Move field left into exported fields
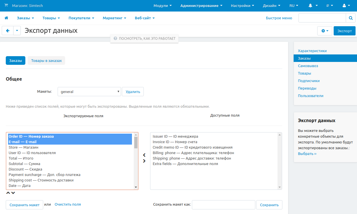Screen dimensions: 357x214 pyautogui.click(x=144, y=155)
